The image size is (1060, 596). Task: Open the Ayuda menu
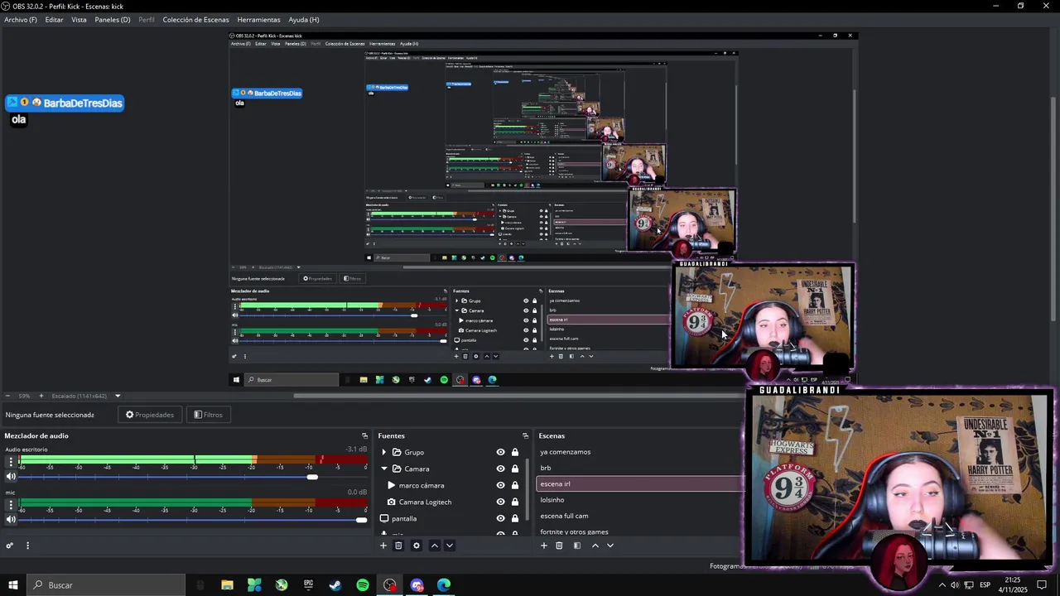click(303, 19)
